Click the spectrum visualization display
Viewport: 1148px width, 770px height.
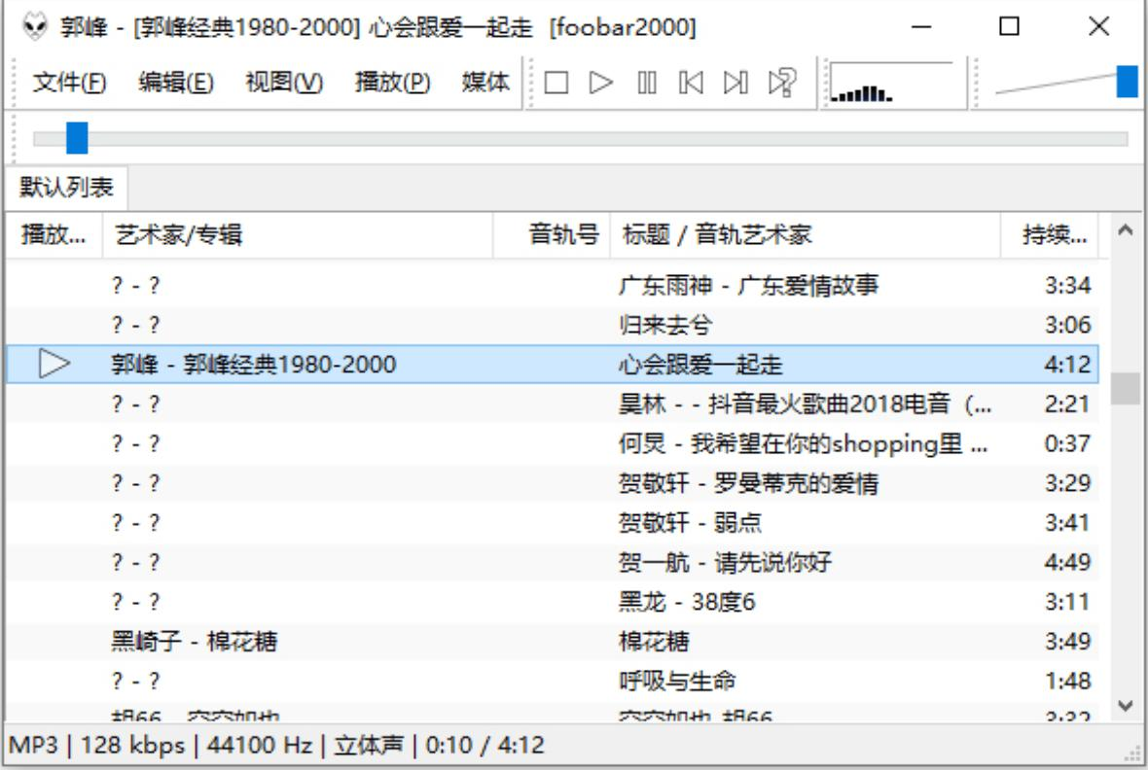point(892,83)
